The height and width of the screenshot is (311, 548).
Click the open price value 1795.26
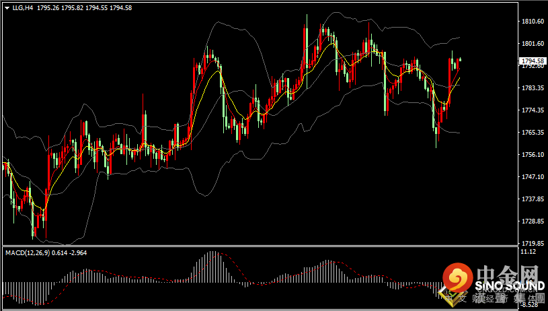click(48, 7)
